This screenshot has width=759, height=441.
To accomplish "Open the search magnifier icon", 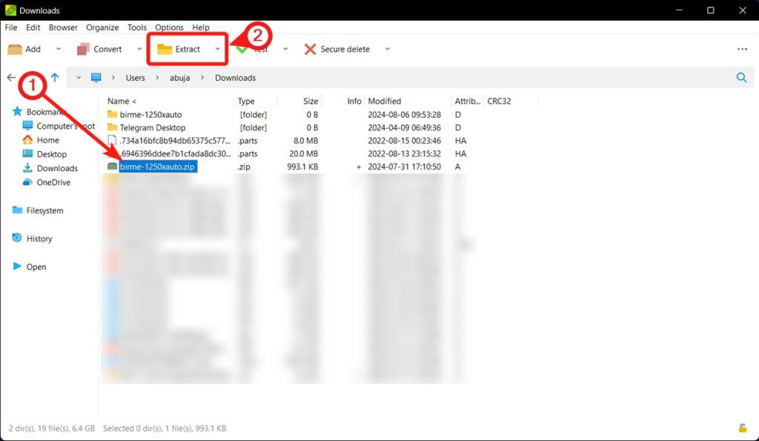I will click(x=741, y=77).
